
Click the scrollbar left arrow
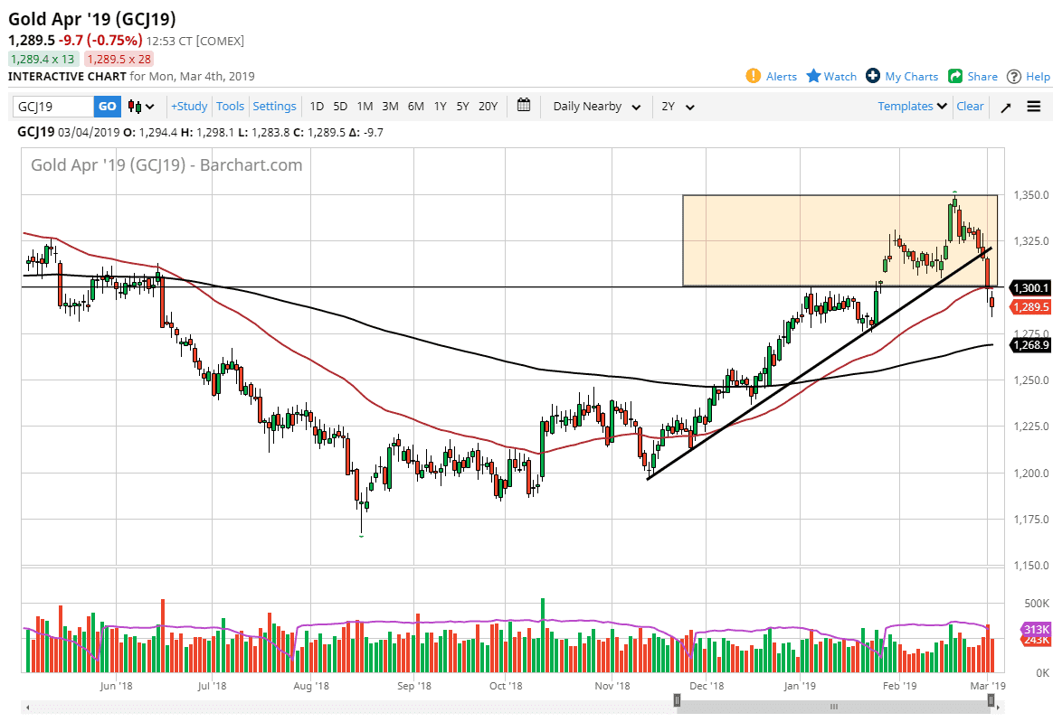[27, 708]
